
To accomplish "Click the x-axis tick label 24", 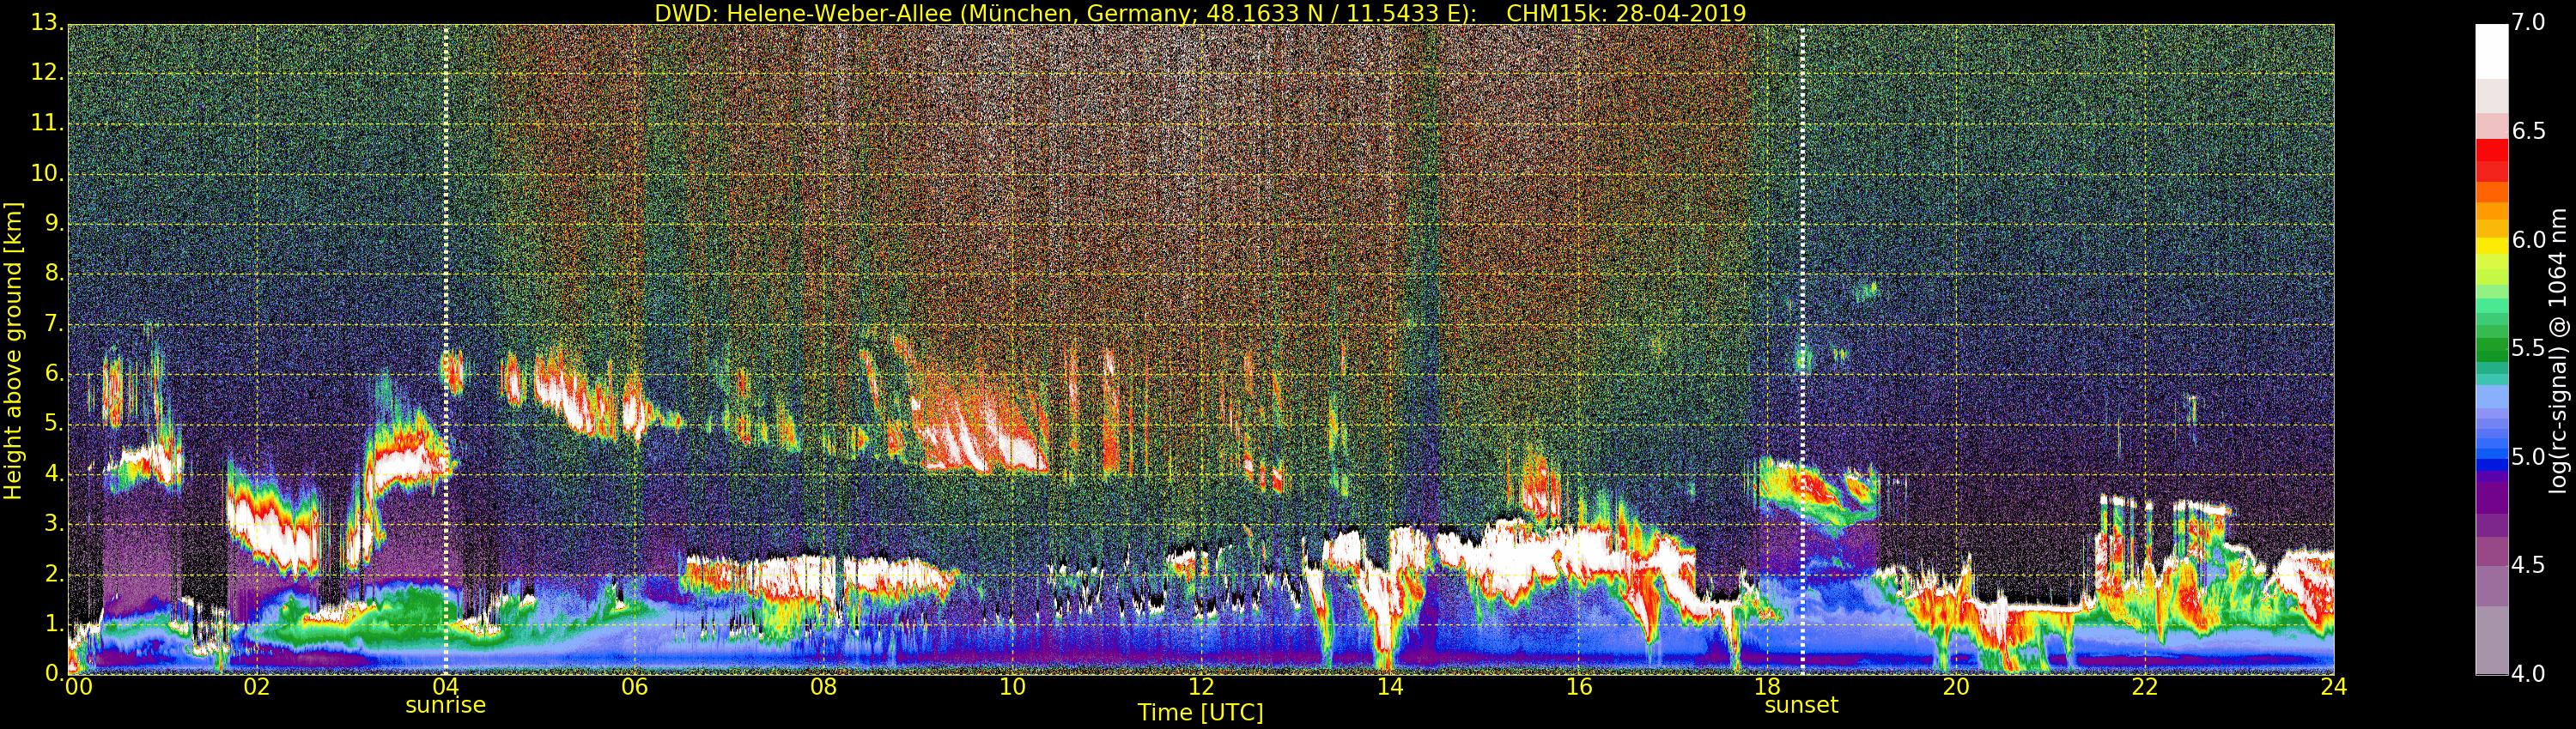I will 2333,687.
